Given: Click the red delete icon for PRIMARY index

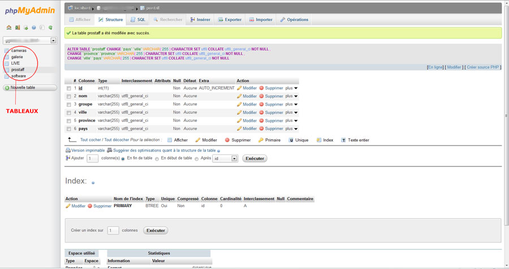Looking at the screenshot, I should point(89,206).
